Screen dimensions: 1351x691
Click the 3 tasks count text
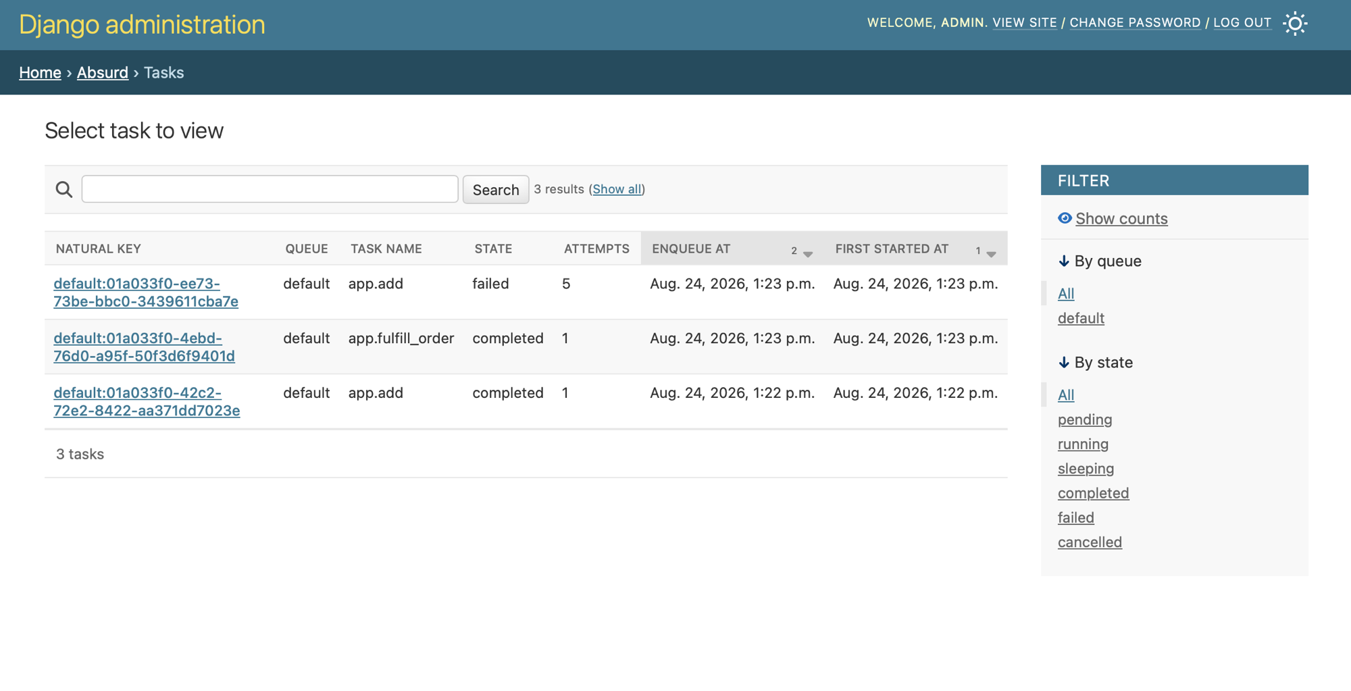coord(80,454)
